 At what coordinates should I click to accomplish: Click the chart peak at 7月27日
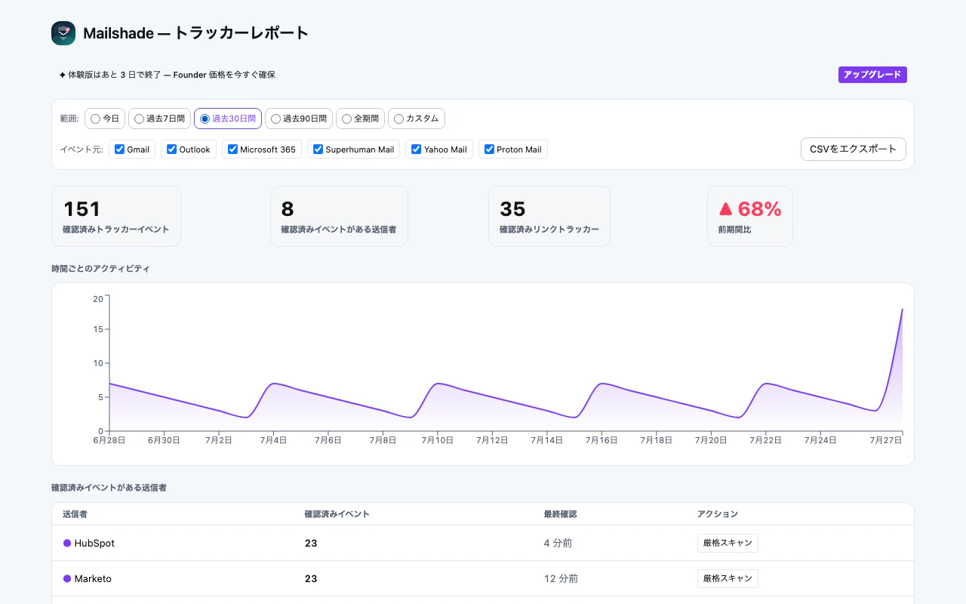[x=902, y=309]
